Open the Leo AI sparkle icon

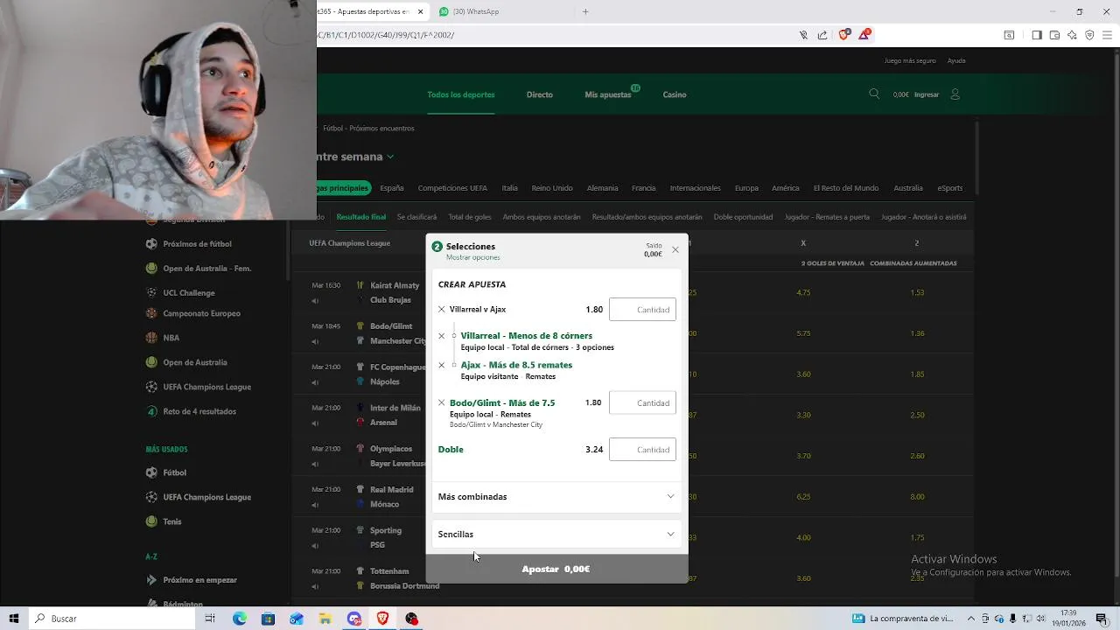1072,35
